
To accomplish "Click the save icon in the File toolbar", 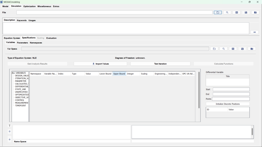I will pyautogui.click(x=246, y=12).
